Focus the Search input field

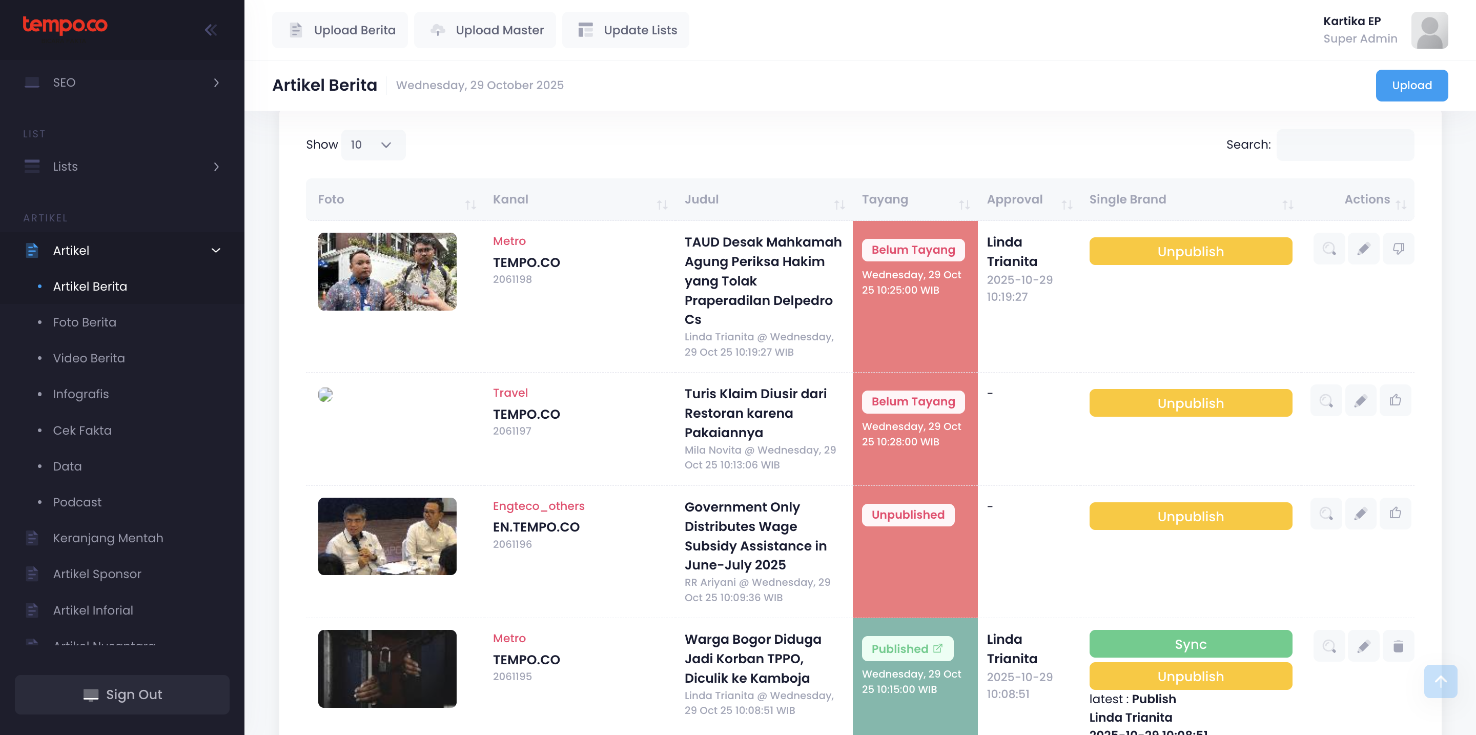point(1344,145)
